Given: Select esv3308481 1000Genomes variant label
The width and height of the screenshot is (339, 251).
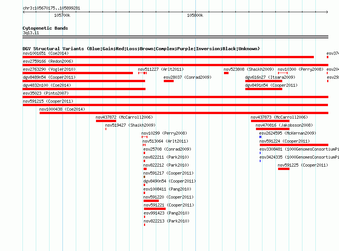Looking at the screenshot, I should [299, 149].
